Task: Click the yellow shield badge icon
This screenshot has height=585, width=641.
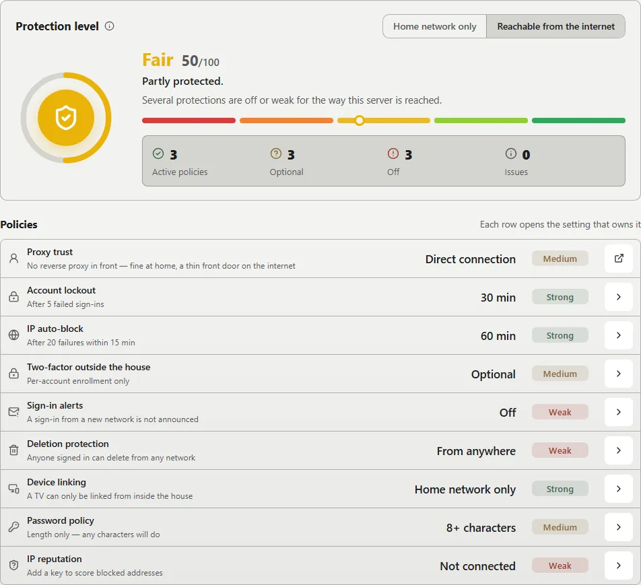Action: (66, 118)
